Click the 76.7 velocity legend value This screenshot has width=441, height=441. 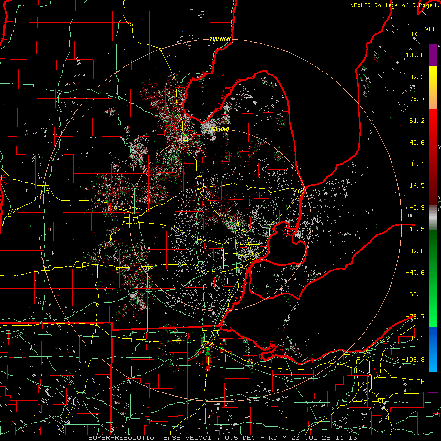417,98
